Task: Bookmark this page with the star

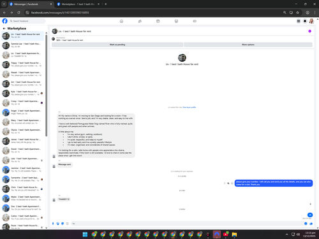Action: tap(297, 13)
